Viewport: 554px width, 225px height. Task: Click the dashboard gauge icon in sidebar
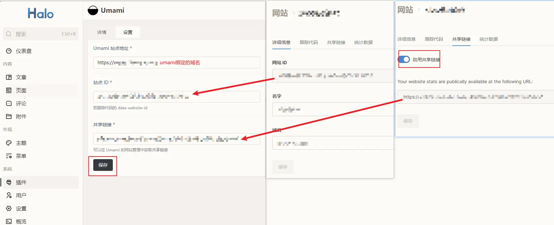9,51
